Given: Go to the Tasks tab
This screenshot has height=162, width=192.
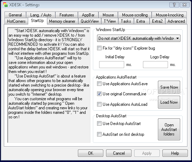Looking at the screenshot, I should pyautogui.click(x=126, y=21).
